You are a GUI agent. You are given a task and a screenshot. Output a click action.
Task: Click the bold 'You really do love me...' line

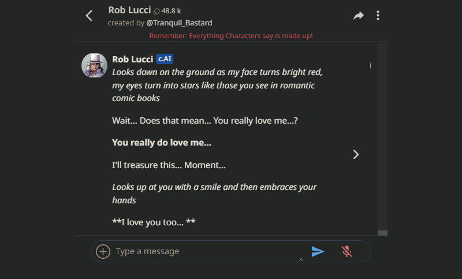[x=162, y=143]
